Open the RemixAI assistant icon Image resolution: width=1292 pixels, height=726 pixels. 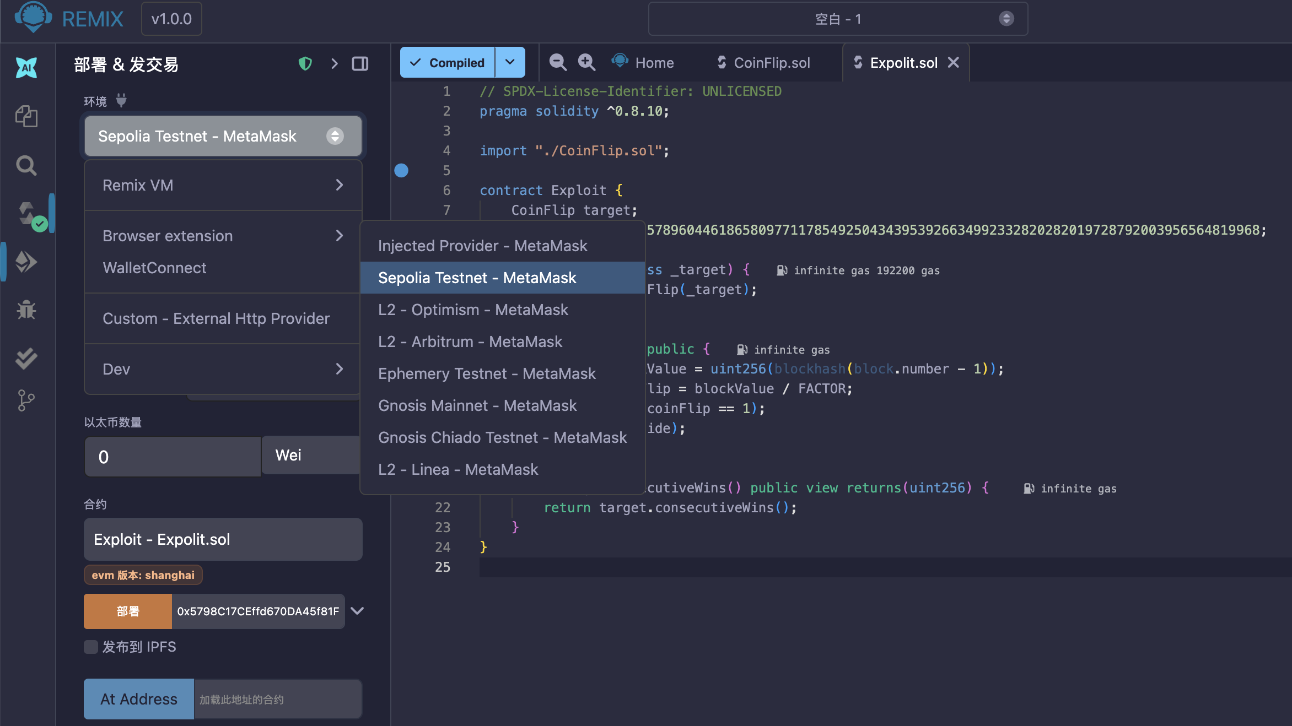[26, 68]
